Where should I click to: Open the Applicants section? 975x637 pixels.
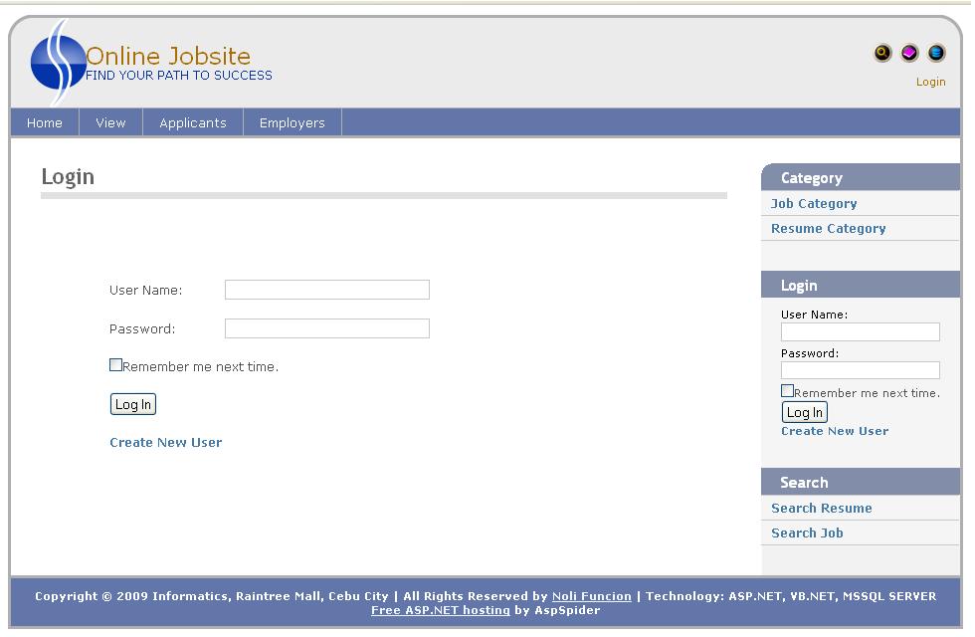pyautogui.click(x=193, y=122)
